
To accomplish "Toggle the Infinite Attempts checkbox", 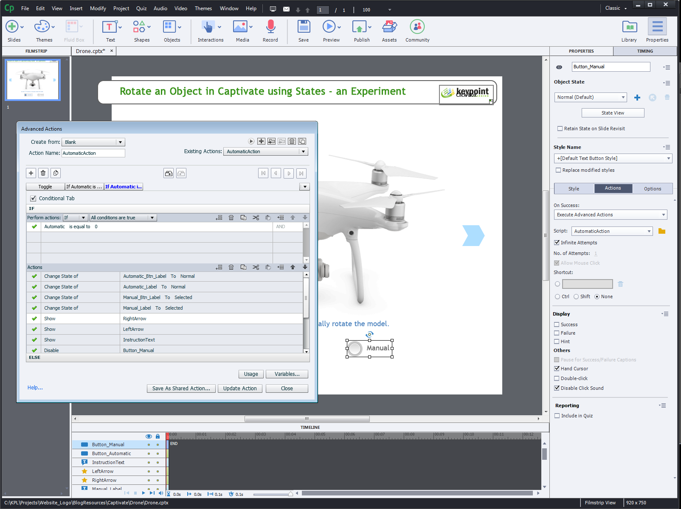I will coord(557,243).
